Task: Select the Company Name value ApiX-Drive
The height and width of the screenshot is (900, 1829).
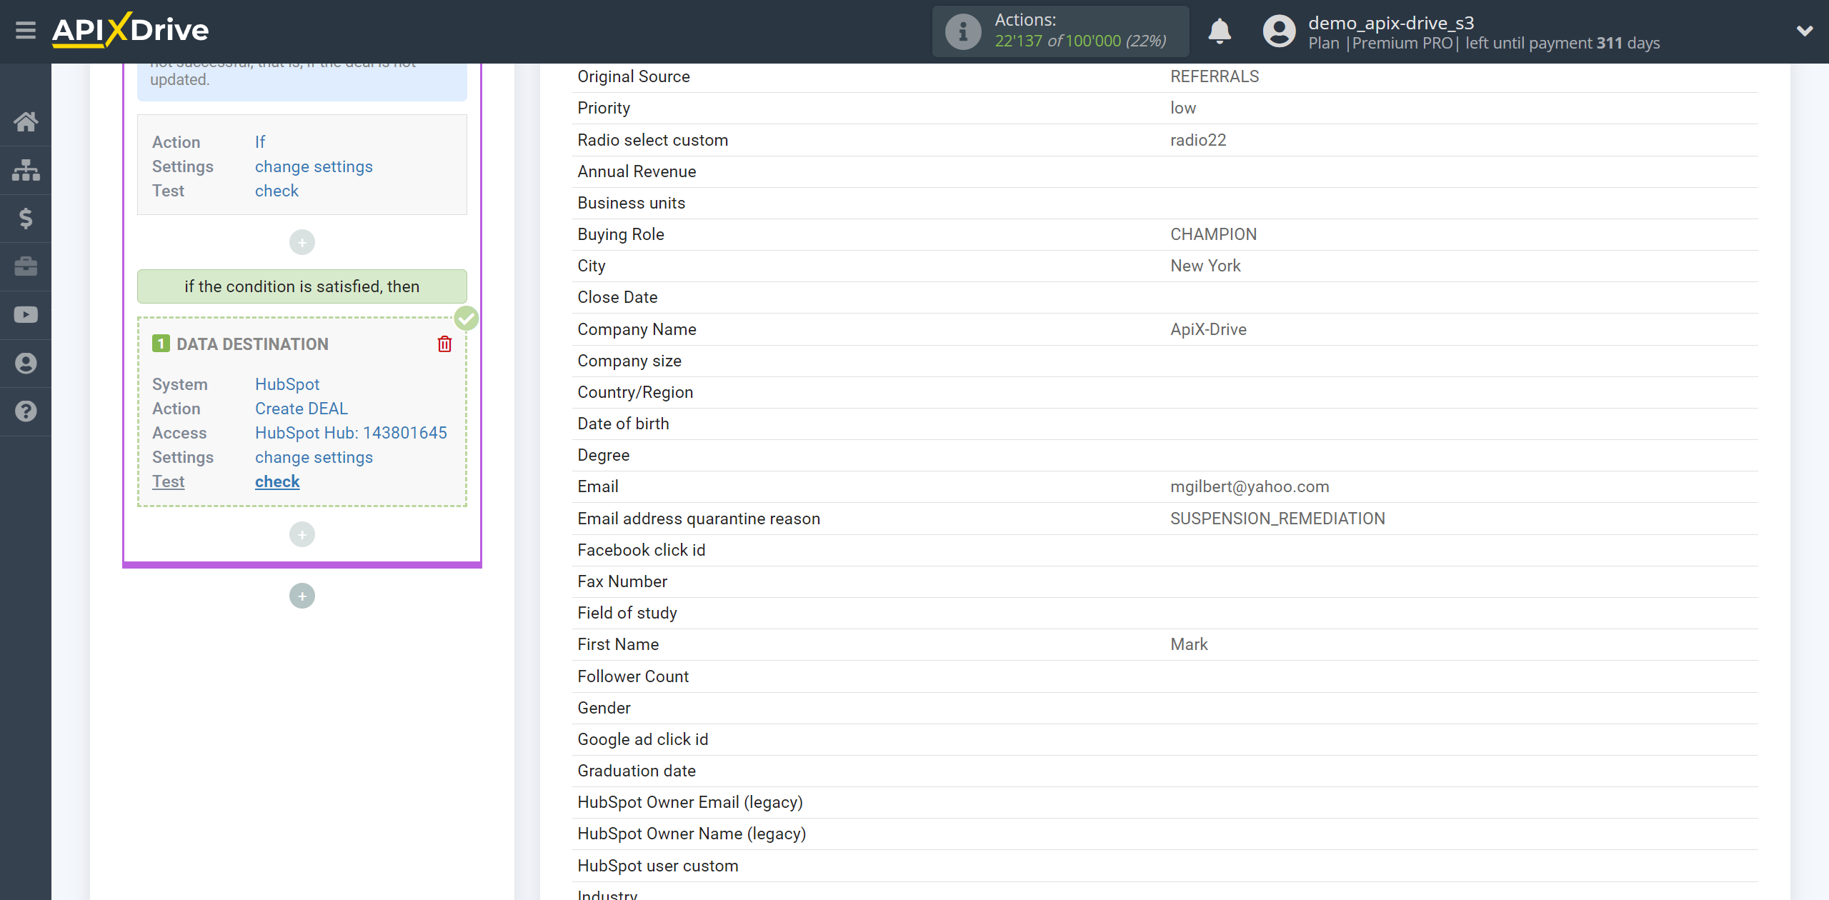Action: [1208, 329]
